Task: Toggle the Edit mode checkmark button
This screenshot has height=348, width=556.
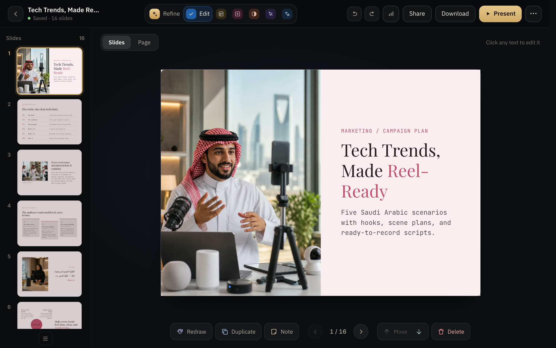Action: 198,14
